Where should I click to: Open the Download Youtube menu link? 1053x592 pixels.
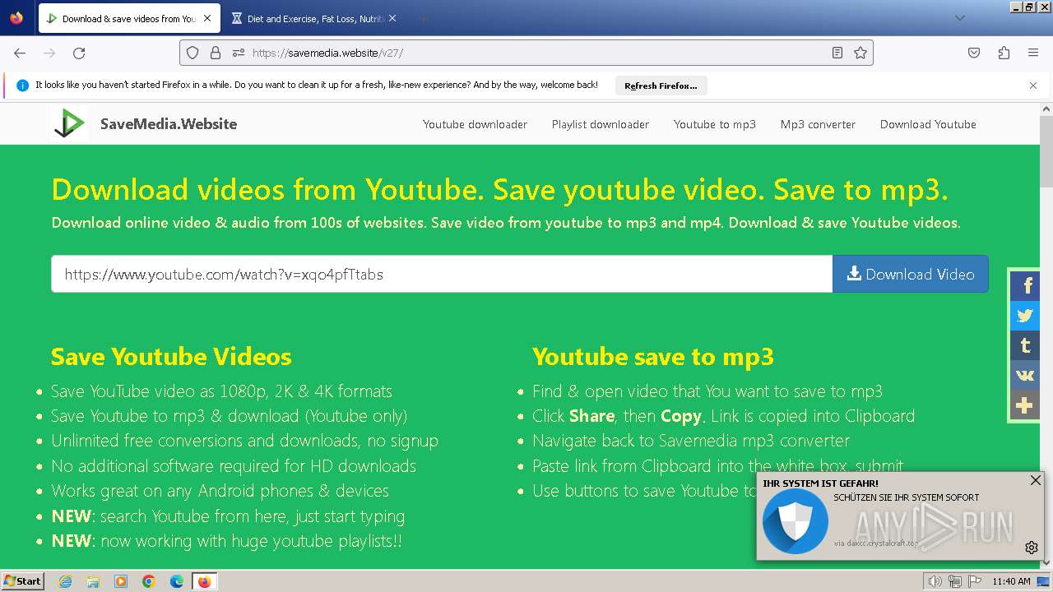pos(928,124)
